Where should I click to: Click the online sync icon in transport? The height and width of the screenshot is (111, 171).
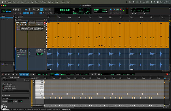tap(111, 10)
